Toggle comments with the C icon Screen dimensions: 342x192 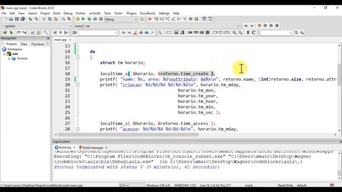click(x=254, y=33)
